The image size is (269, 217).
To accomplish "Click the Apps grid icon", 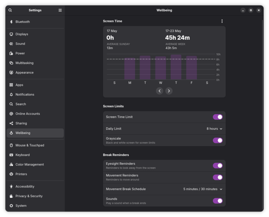I will (11, 85).
